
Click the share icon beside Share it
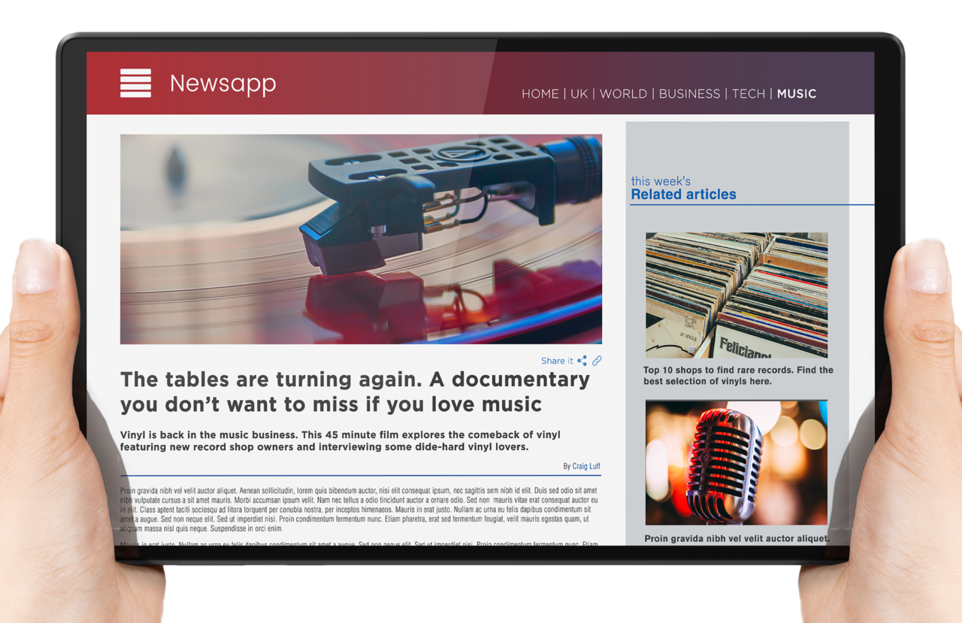582,361
